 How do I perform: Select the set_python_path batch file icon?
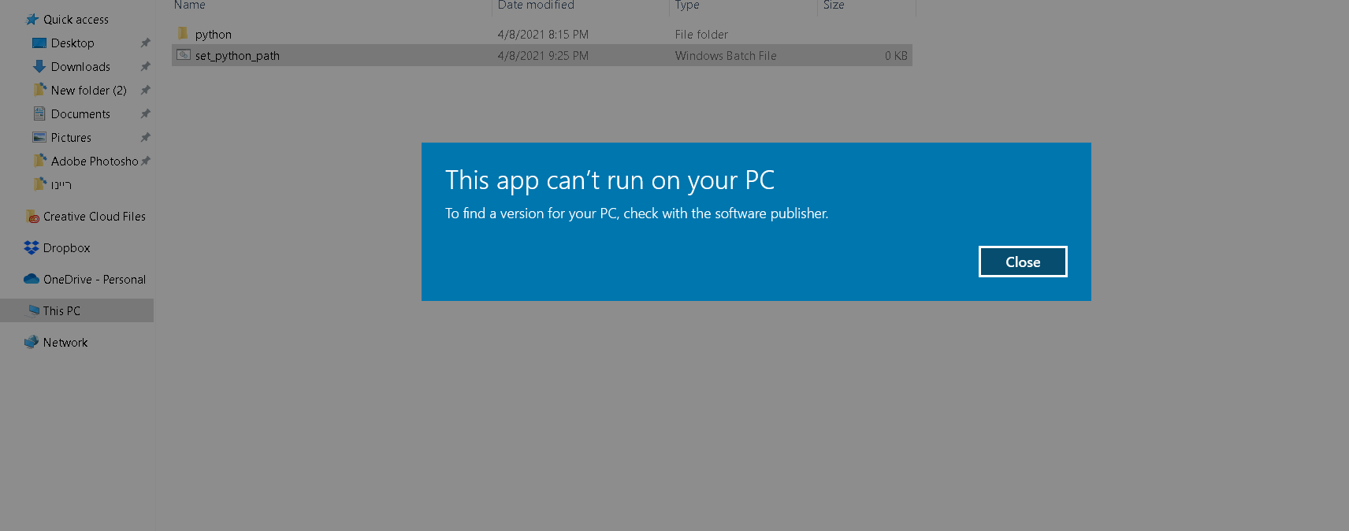coord(184,55)
